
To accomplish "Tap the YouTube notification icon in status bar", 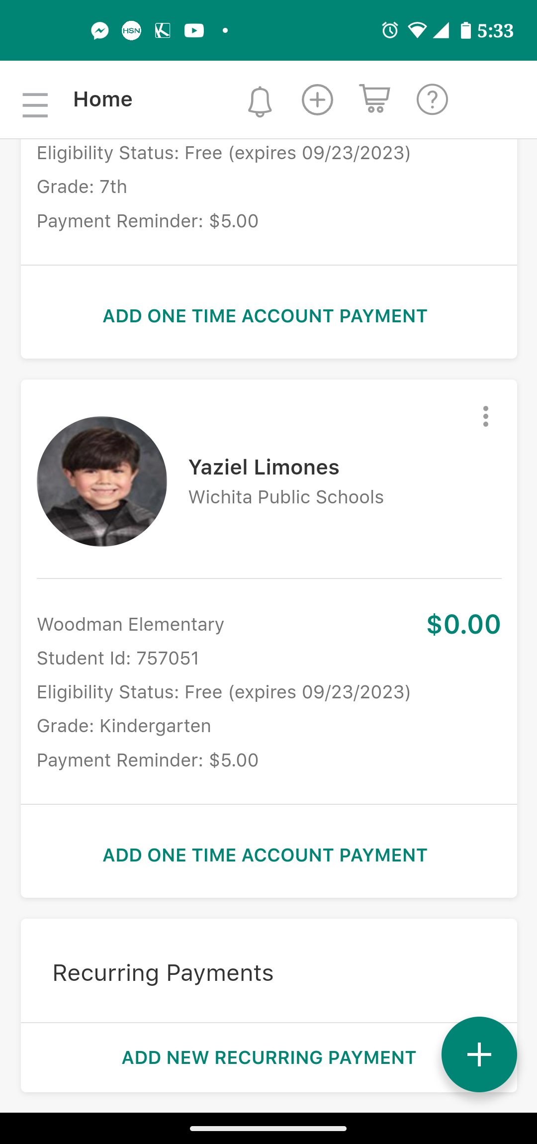I will 194,31.
